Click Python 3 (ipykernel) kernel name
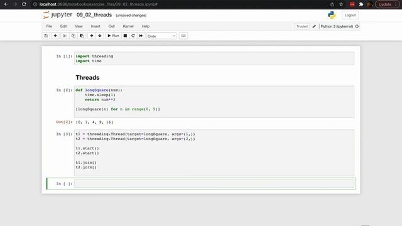Screen dimensions: 402x226 (337, 26)
